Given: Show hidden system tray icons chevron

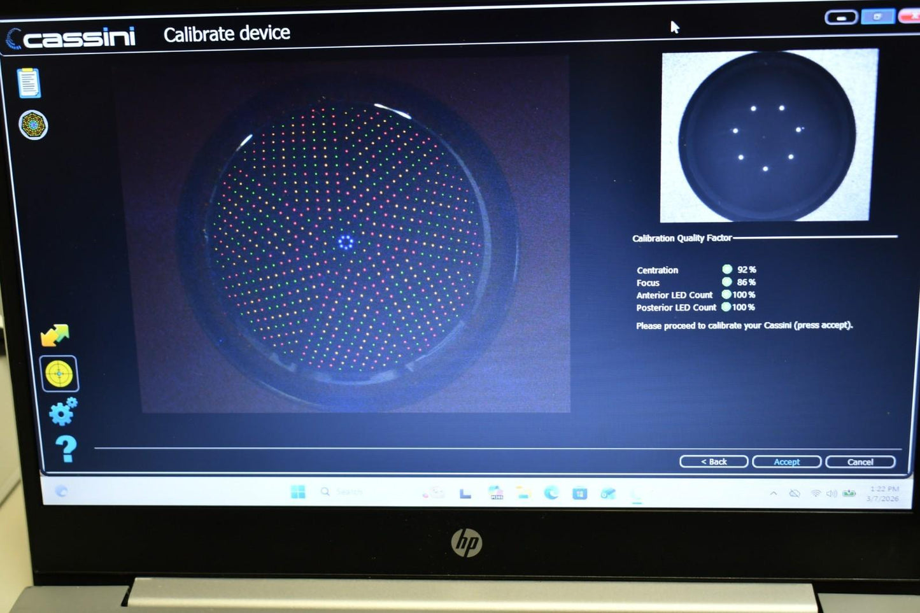Looking at the screenshot, I should [774, 493].
